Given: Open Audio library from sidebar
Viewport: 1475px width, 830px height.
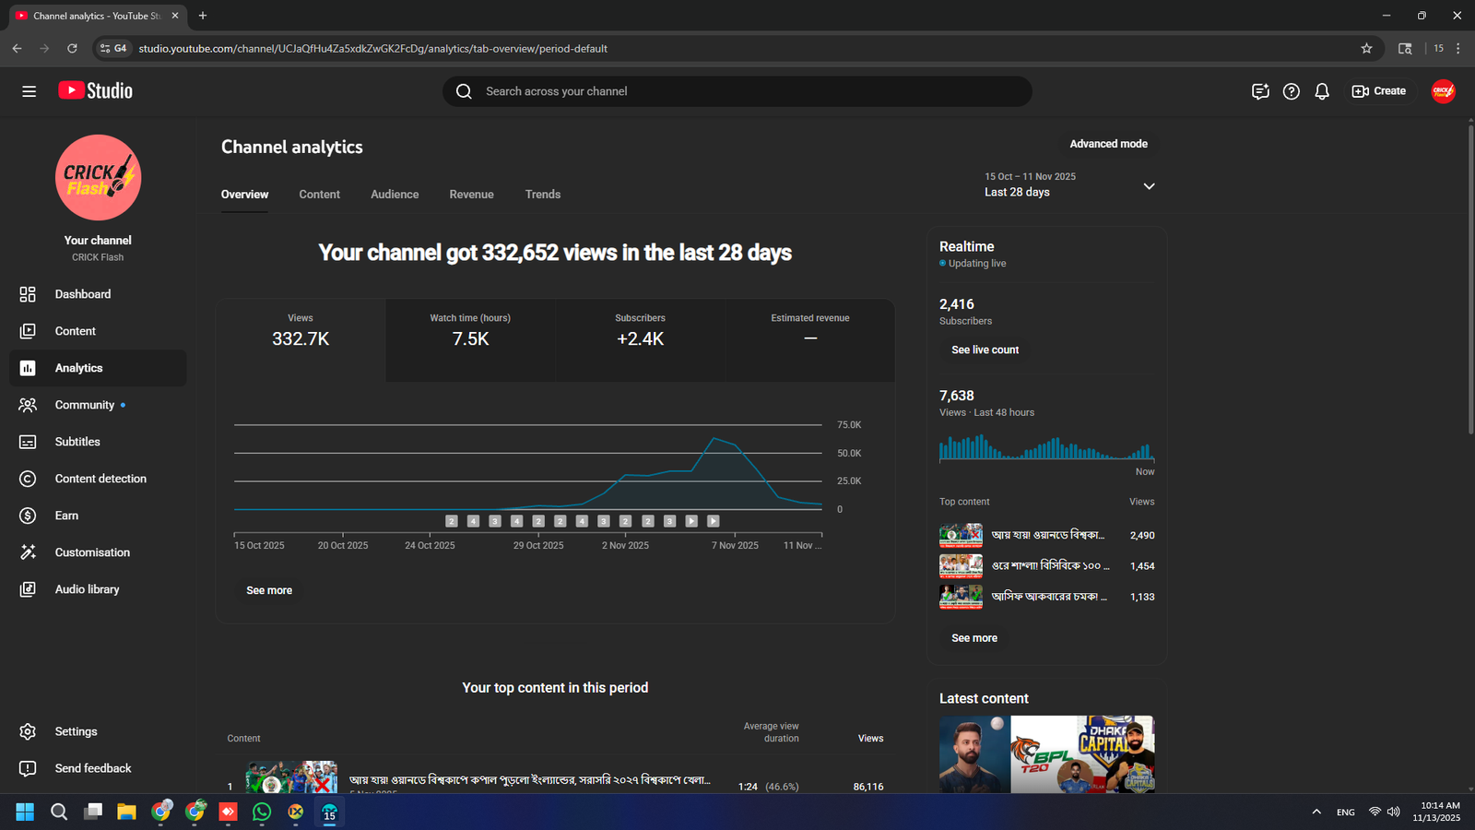Looking at the screenshot, I should pyautogui.click(x=87, y=589).
